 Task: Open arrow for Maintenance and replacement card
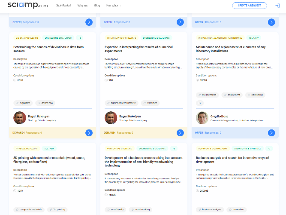point(271,133)
